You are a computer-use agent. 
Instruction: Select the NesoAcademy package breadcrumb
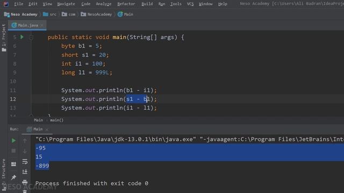pyautogui.click(x=96, y=14)
